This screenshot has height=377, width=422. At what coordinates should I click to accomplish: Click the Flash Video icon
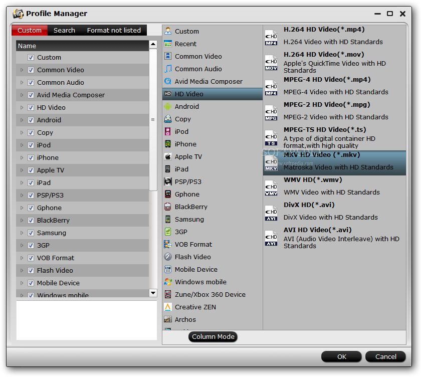pos(168,257)
